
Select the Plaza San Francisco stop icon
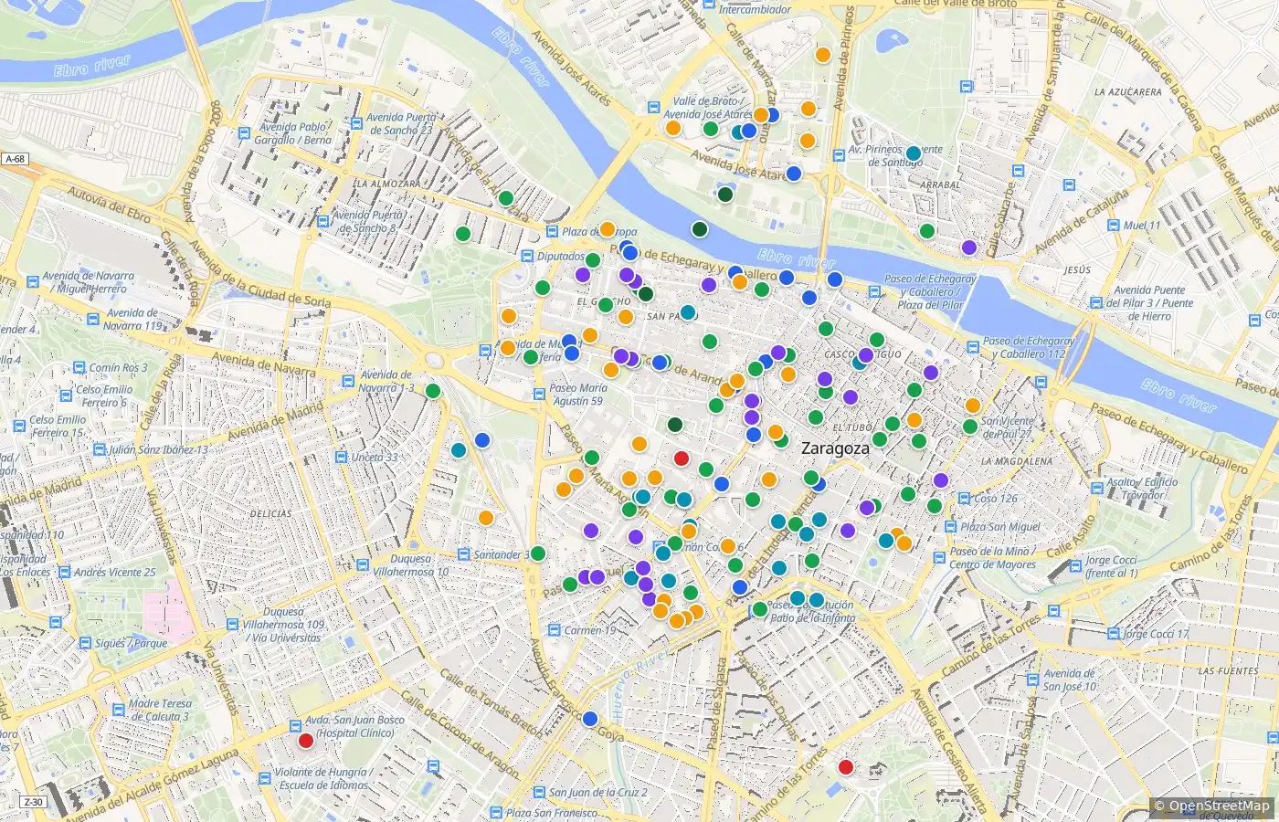[x=495, y=812]
